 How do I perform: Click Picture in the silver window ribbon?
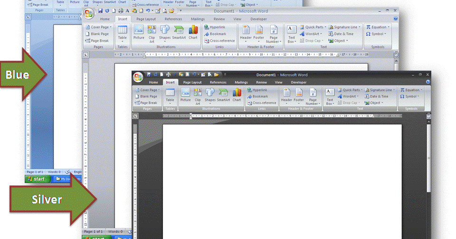pyautogui.click(x=139, y=33)
